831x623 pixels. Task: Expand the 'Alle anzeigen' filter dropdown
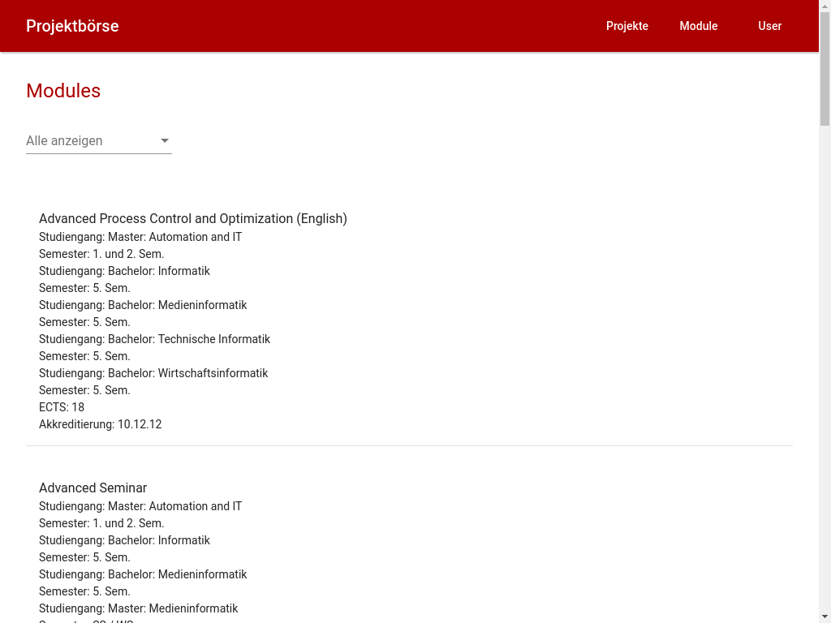[x=99, y=141]
